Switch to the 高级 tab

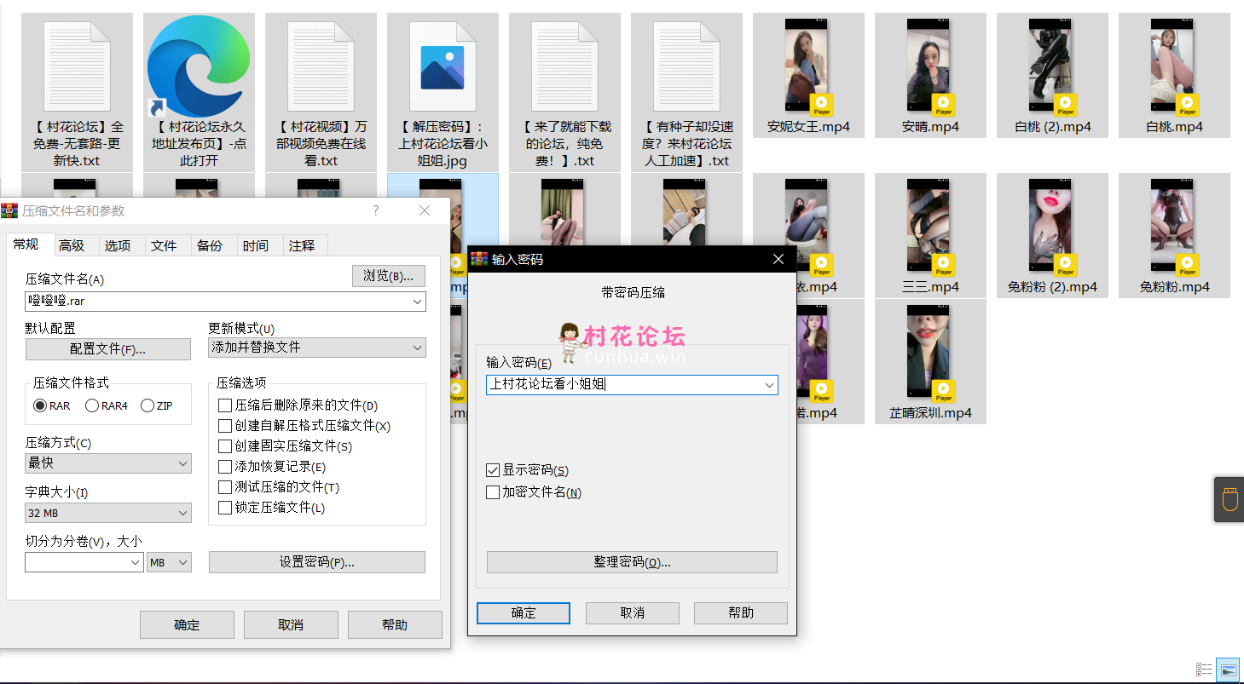pos(72,245)
